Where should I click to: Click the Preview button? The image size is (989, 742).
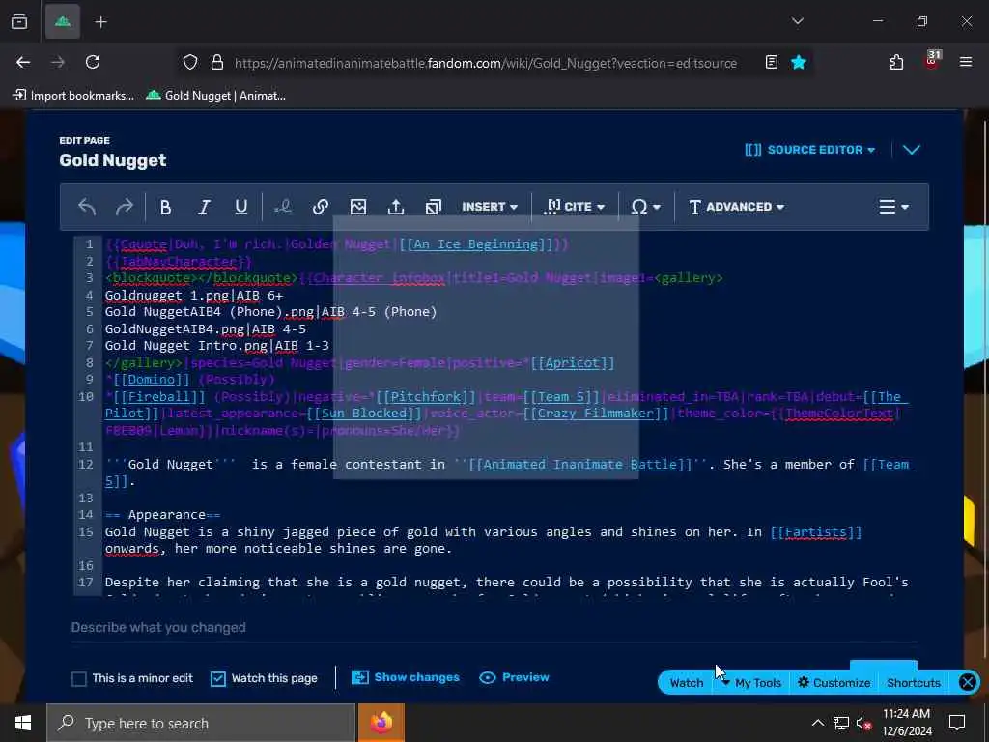pos(514,677)
